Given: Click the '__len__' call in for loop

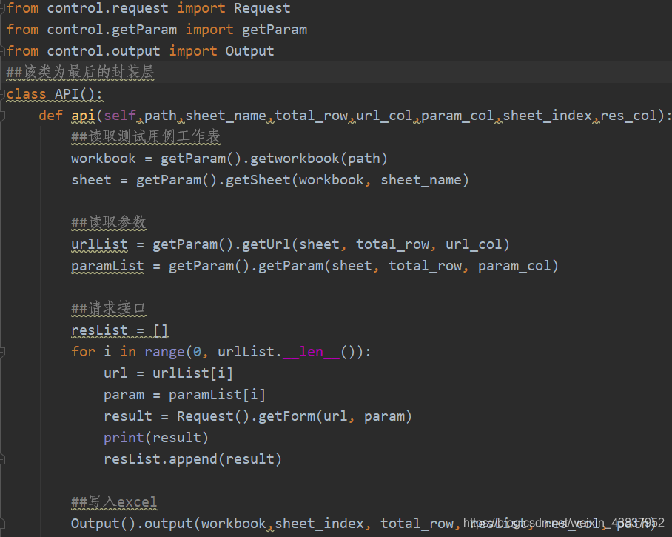Looking at the screenshot, I should point(311,352).
